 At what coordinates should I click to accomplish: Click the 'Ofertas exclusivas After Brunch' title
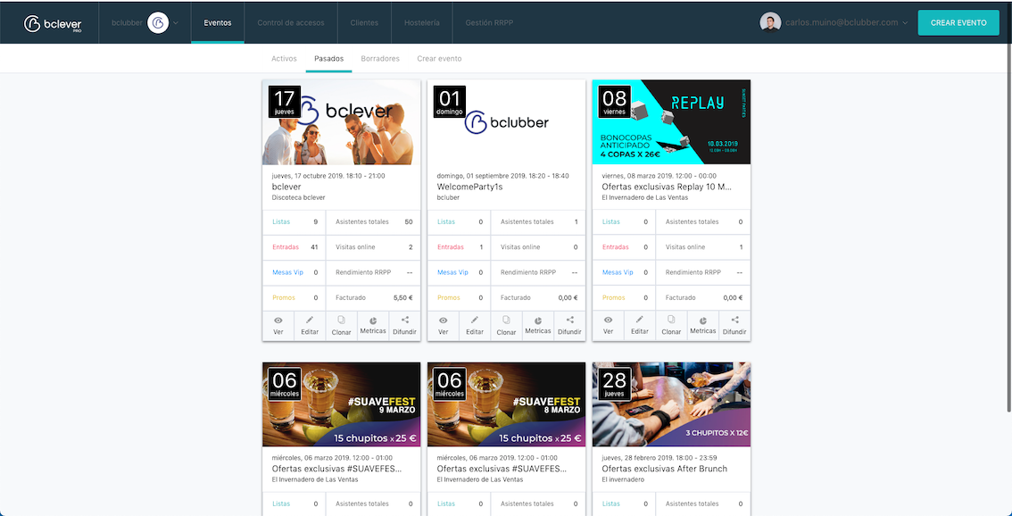coord(665,468)
